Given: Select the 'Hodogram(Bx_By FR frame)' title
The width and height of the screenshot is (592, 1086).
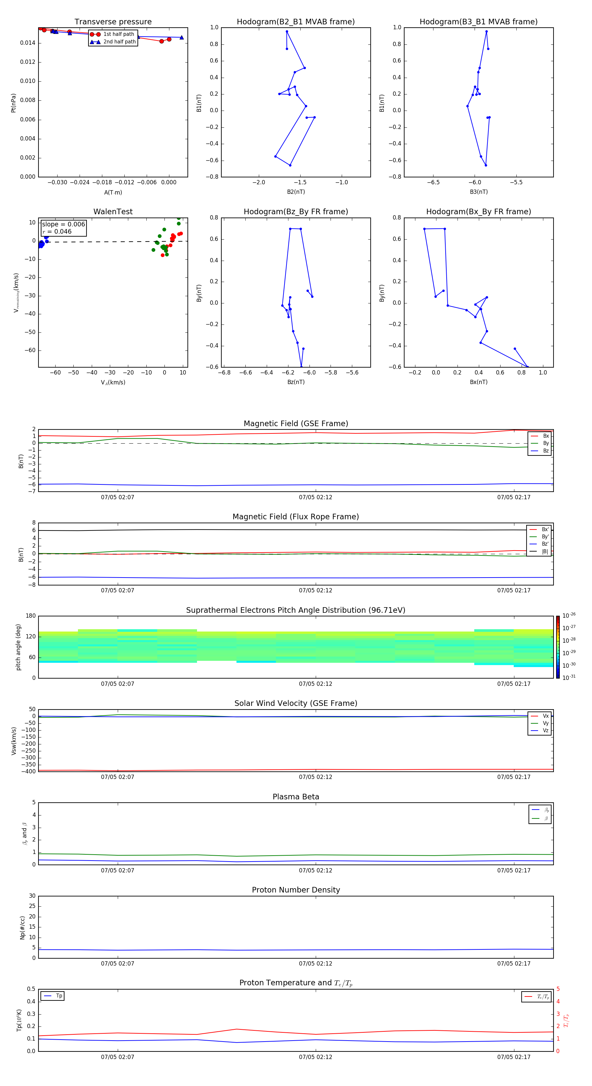Looking at the screenshot, I should click(479, 212).
